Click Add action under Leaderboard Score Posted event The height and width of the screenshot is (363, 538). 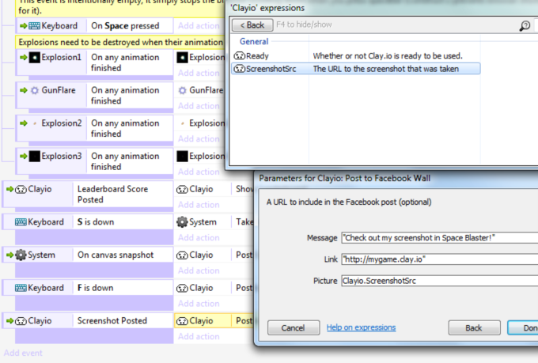(199, 205)
